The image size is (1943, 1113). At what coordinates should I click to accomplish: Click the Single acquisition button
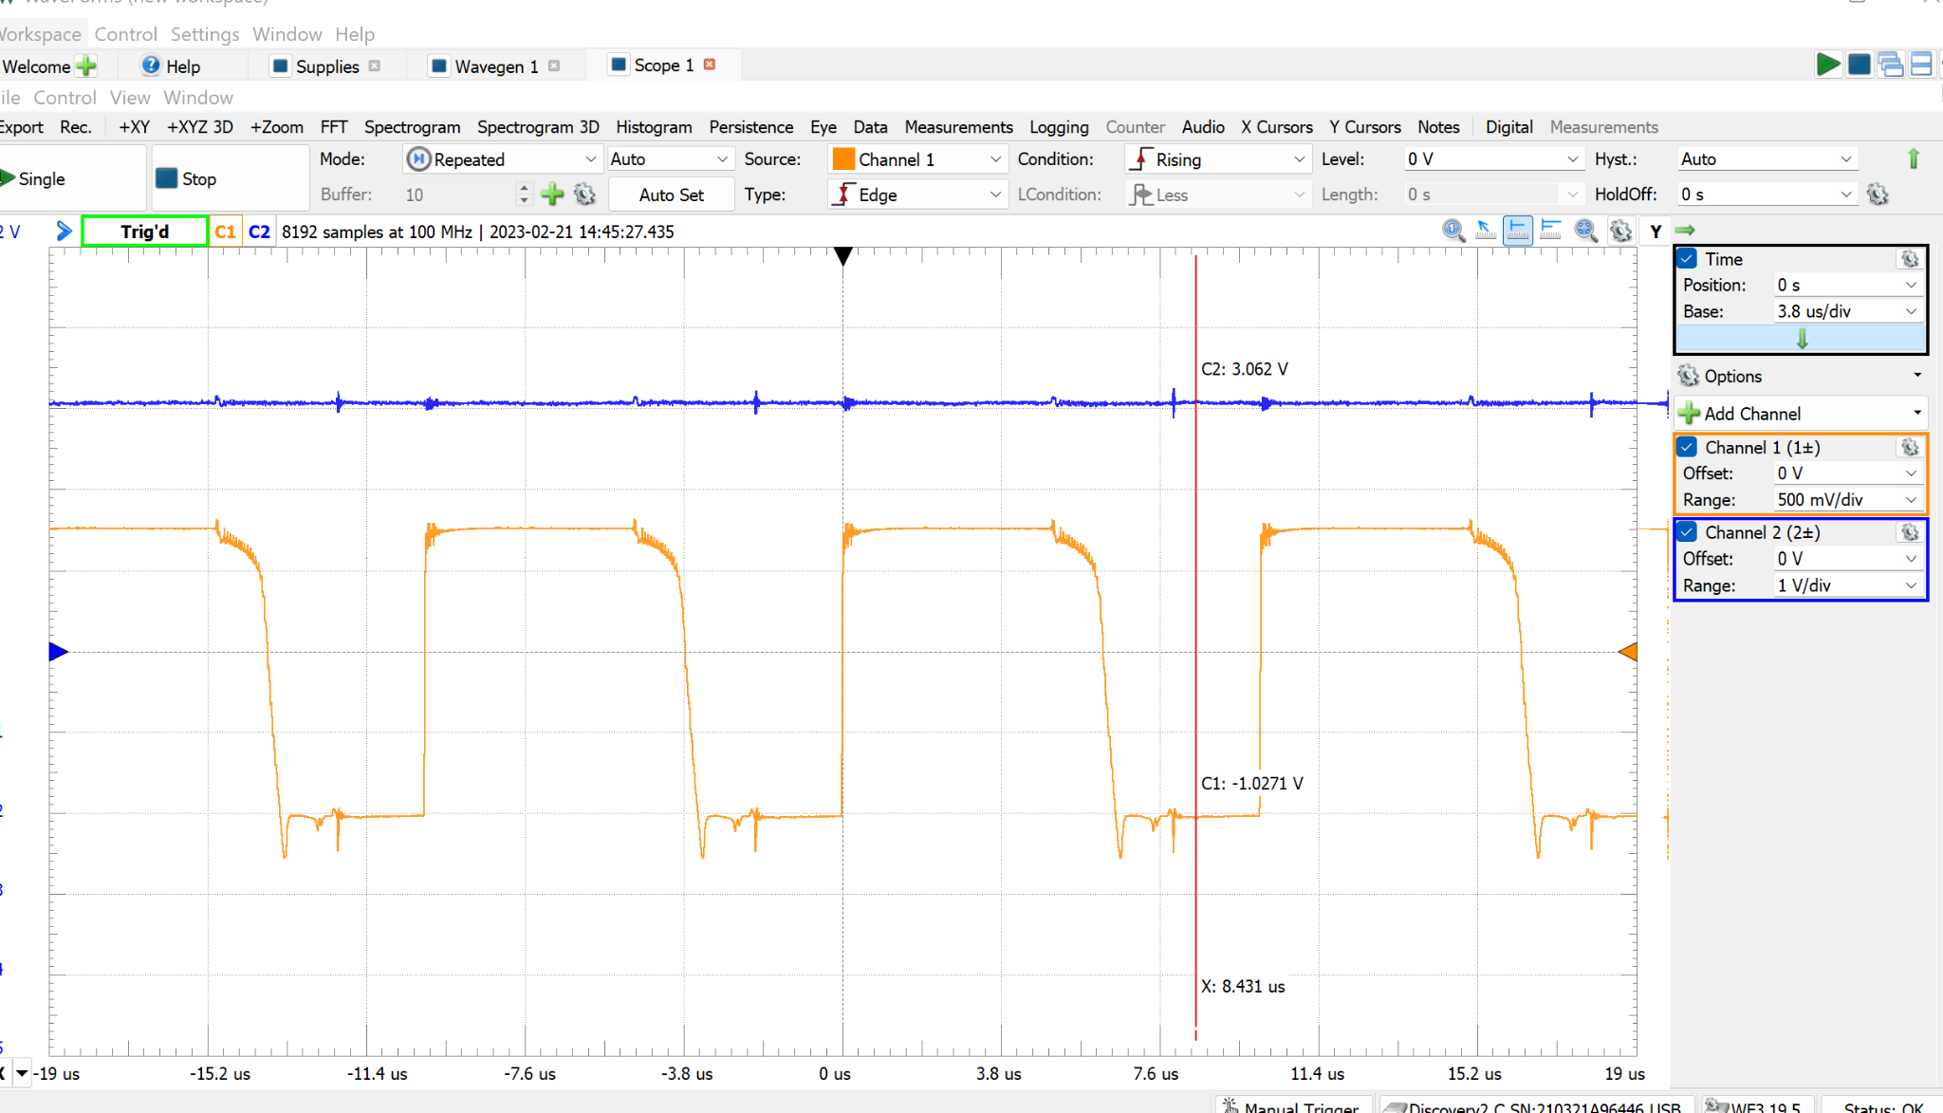click(x=71, y=178)
